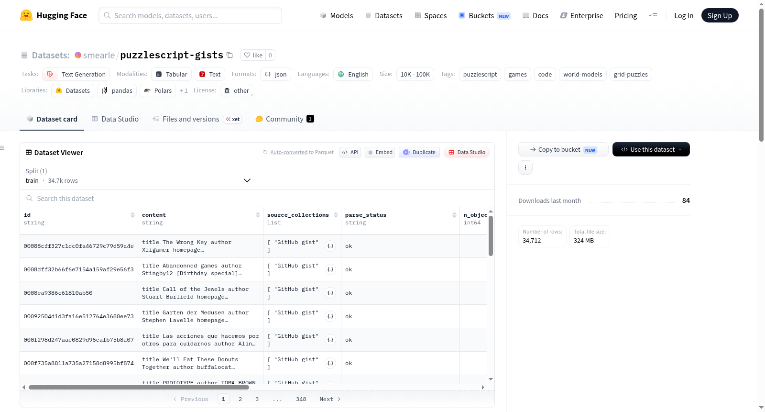
Task: Select the json format tag
Action: point(276,74)
